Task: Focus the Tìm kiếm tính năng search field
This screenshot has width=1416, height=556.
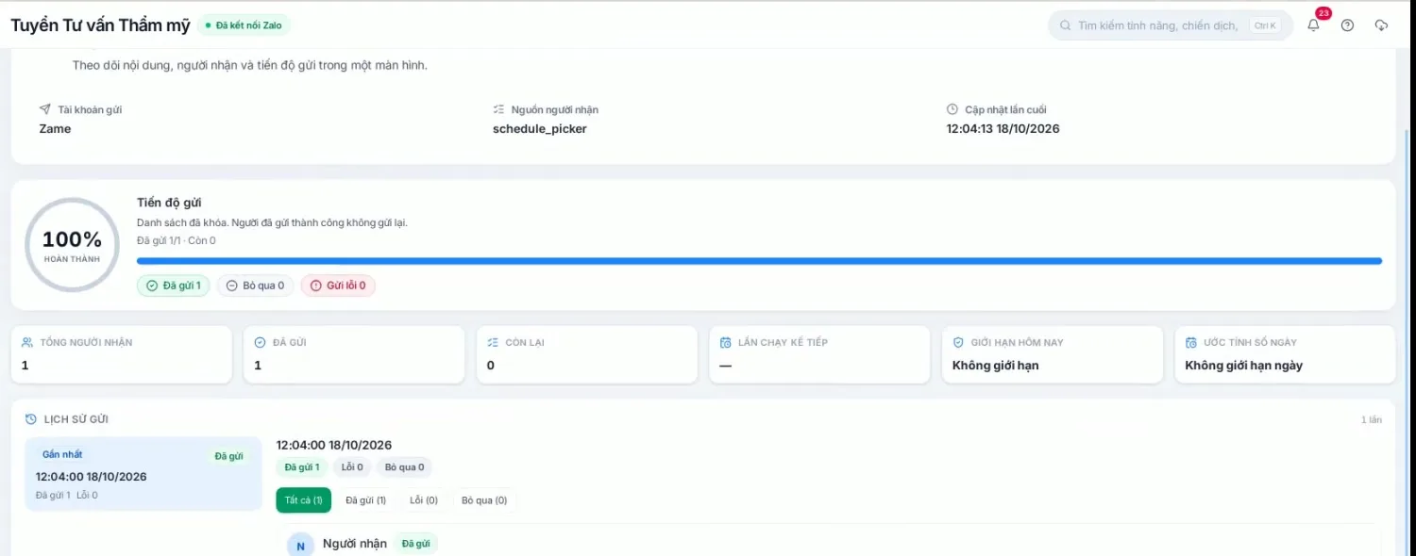Action: point(1171,25)
